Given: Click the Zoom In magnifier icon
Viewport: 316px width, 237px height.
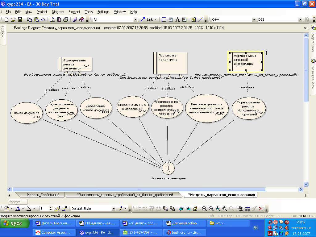Looking at the screenshot, I should point(204,209).
